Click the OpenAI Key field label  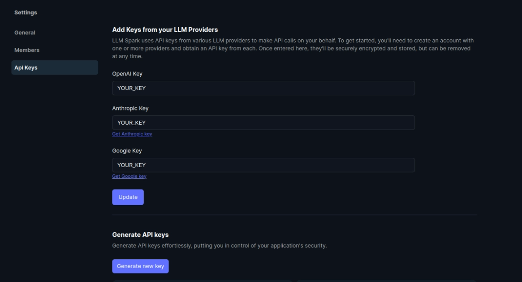pos(127,74)
